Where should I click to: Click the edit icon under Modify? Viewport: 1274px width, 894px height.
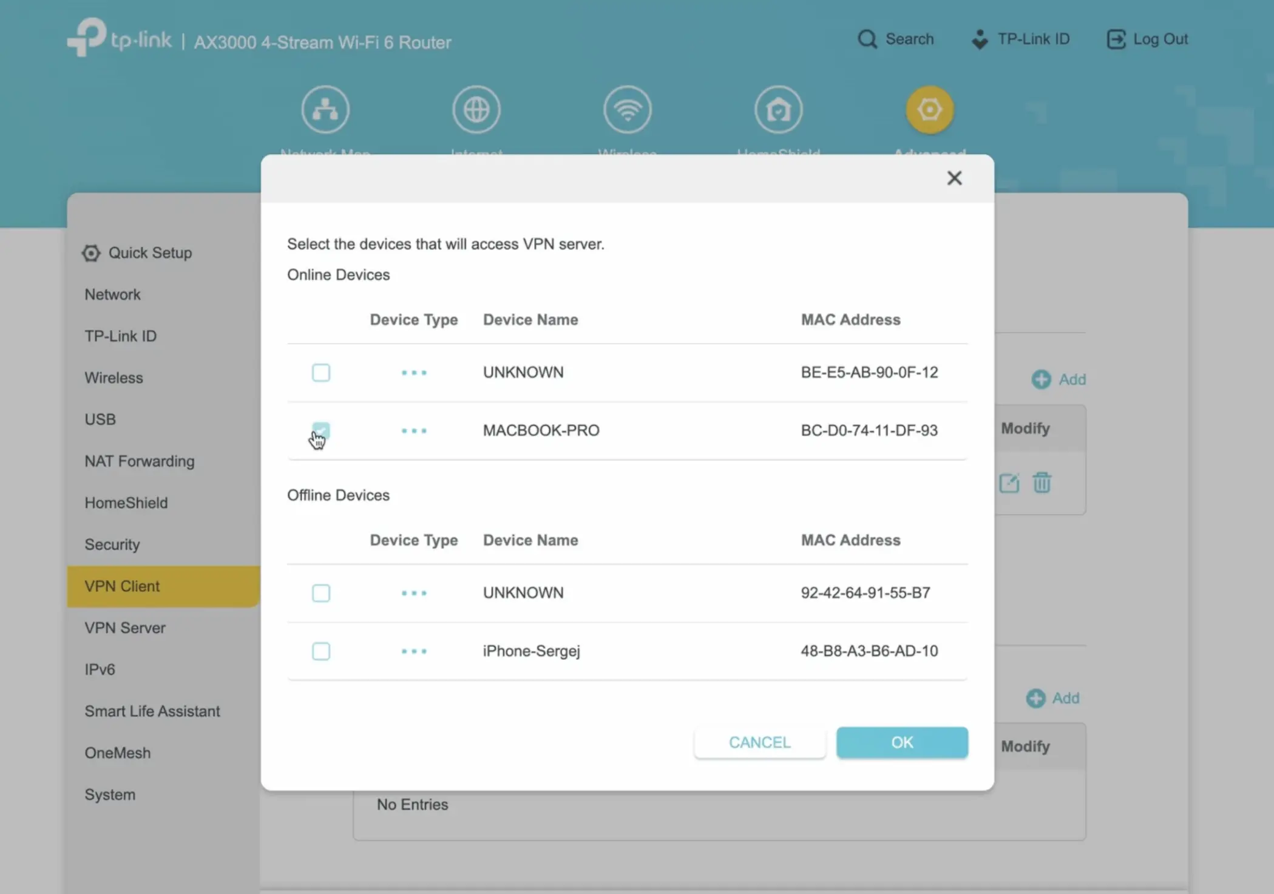(1009, 483)
